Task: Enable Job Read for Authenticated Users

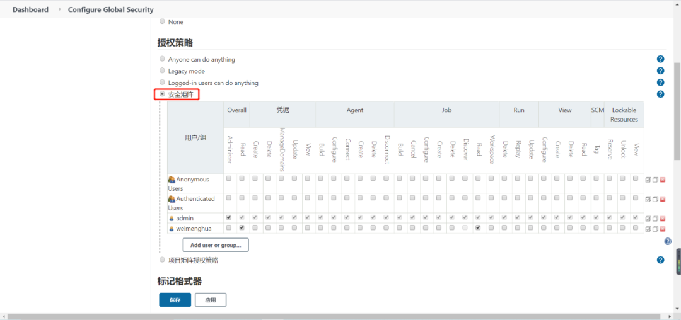Action: coord(478,198)
